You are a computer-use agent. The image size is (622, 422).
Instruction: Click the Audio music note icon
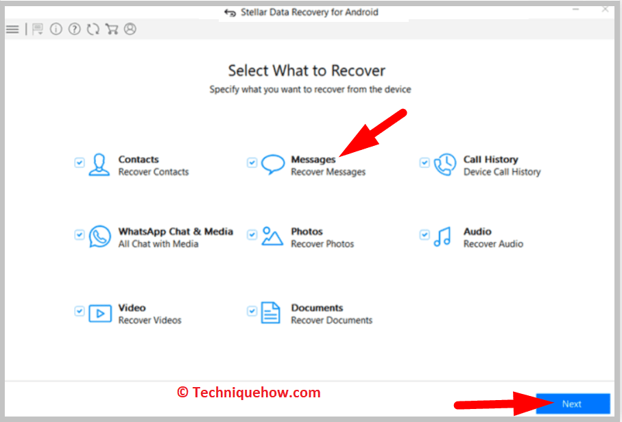(442, 237)
